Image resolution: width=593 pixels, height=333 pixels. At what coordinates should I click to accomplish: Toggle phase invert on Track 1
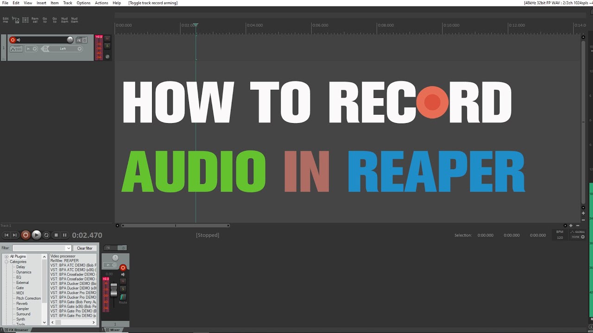(x=107, y=56)
